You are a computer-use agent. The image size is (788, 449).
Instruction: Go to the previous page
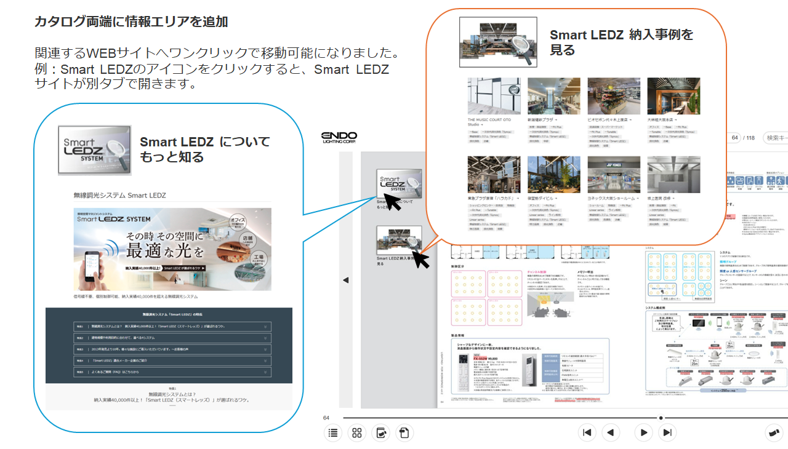coord(611,433)
